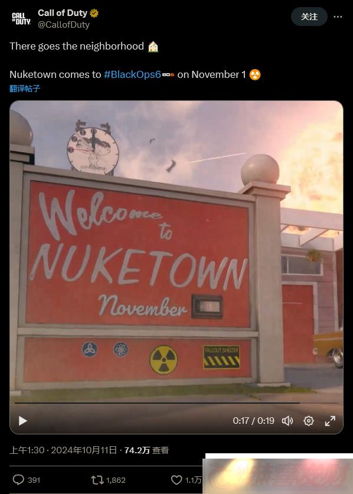
Task: Play the Nuketown video
Action: (x=22, y=421)
